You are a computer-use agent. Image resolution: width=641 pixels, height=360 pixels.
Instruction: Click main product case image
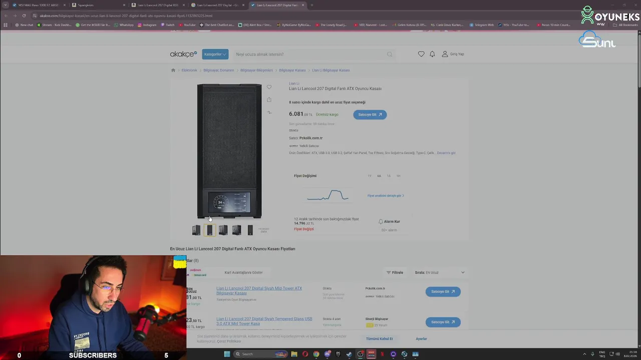coord(229,151)
